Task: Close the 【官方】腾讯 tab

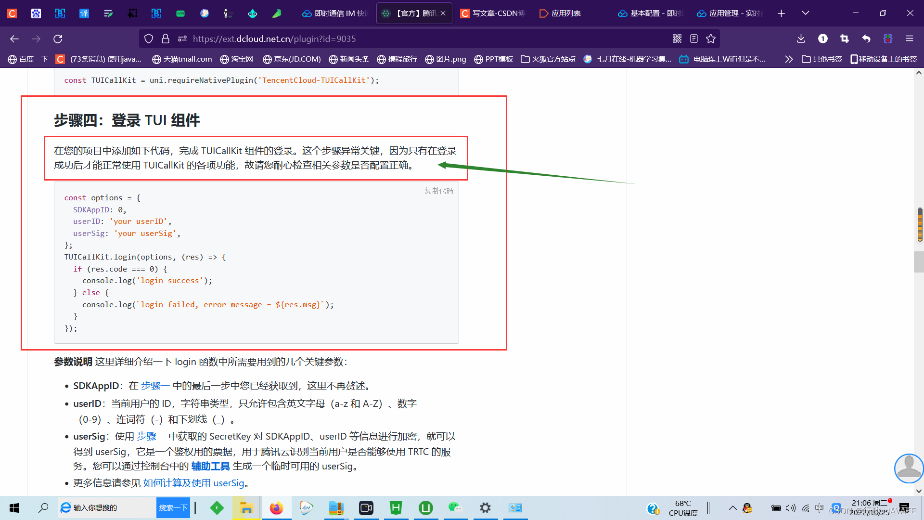Action: pos(443,13)
